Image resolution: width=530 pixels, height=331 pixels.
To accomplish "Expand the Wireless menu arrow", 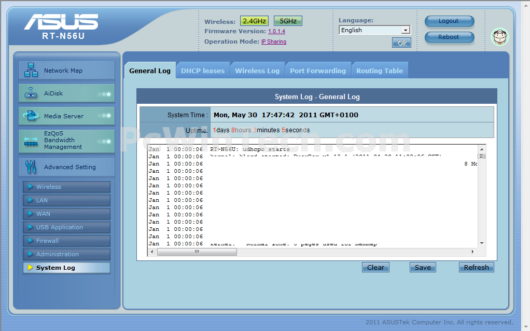I will [30, 186].
